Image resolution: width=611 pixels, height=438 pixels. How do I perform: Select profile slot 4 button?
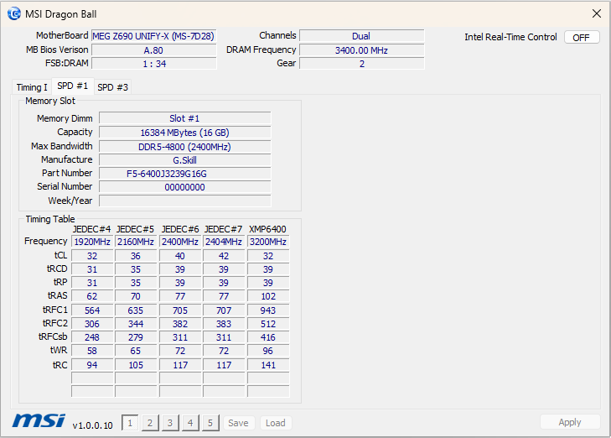[x=190, y=423]
